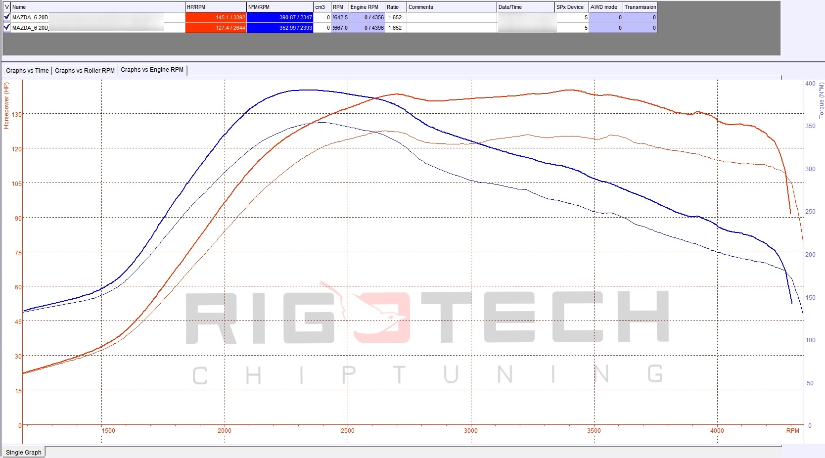This screenshot has width=825, height=458.
Task: Click the SPx Device column header
Action: 572,7
